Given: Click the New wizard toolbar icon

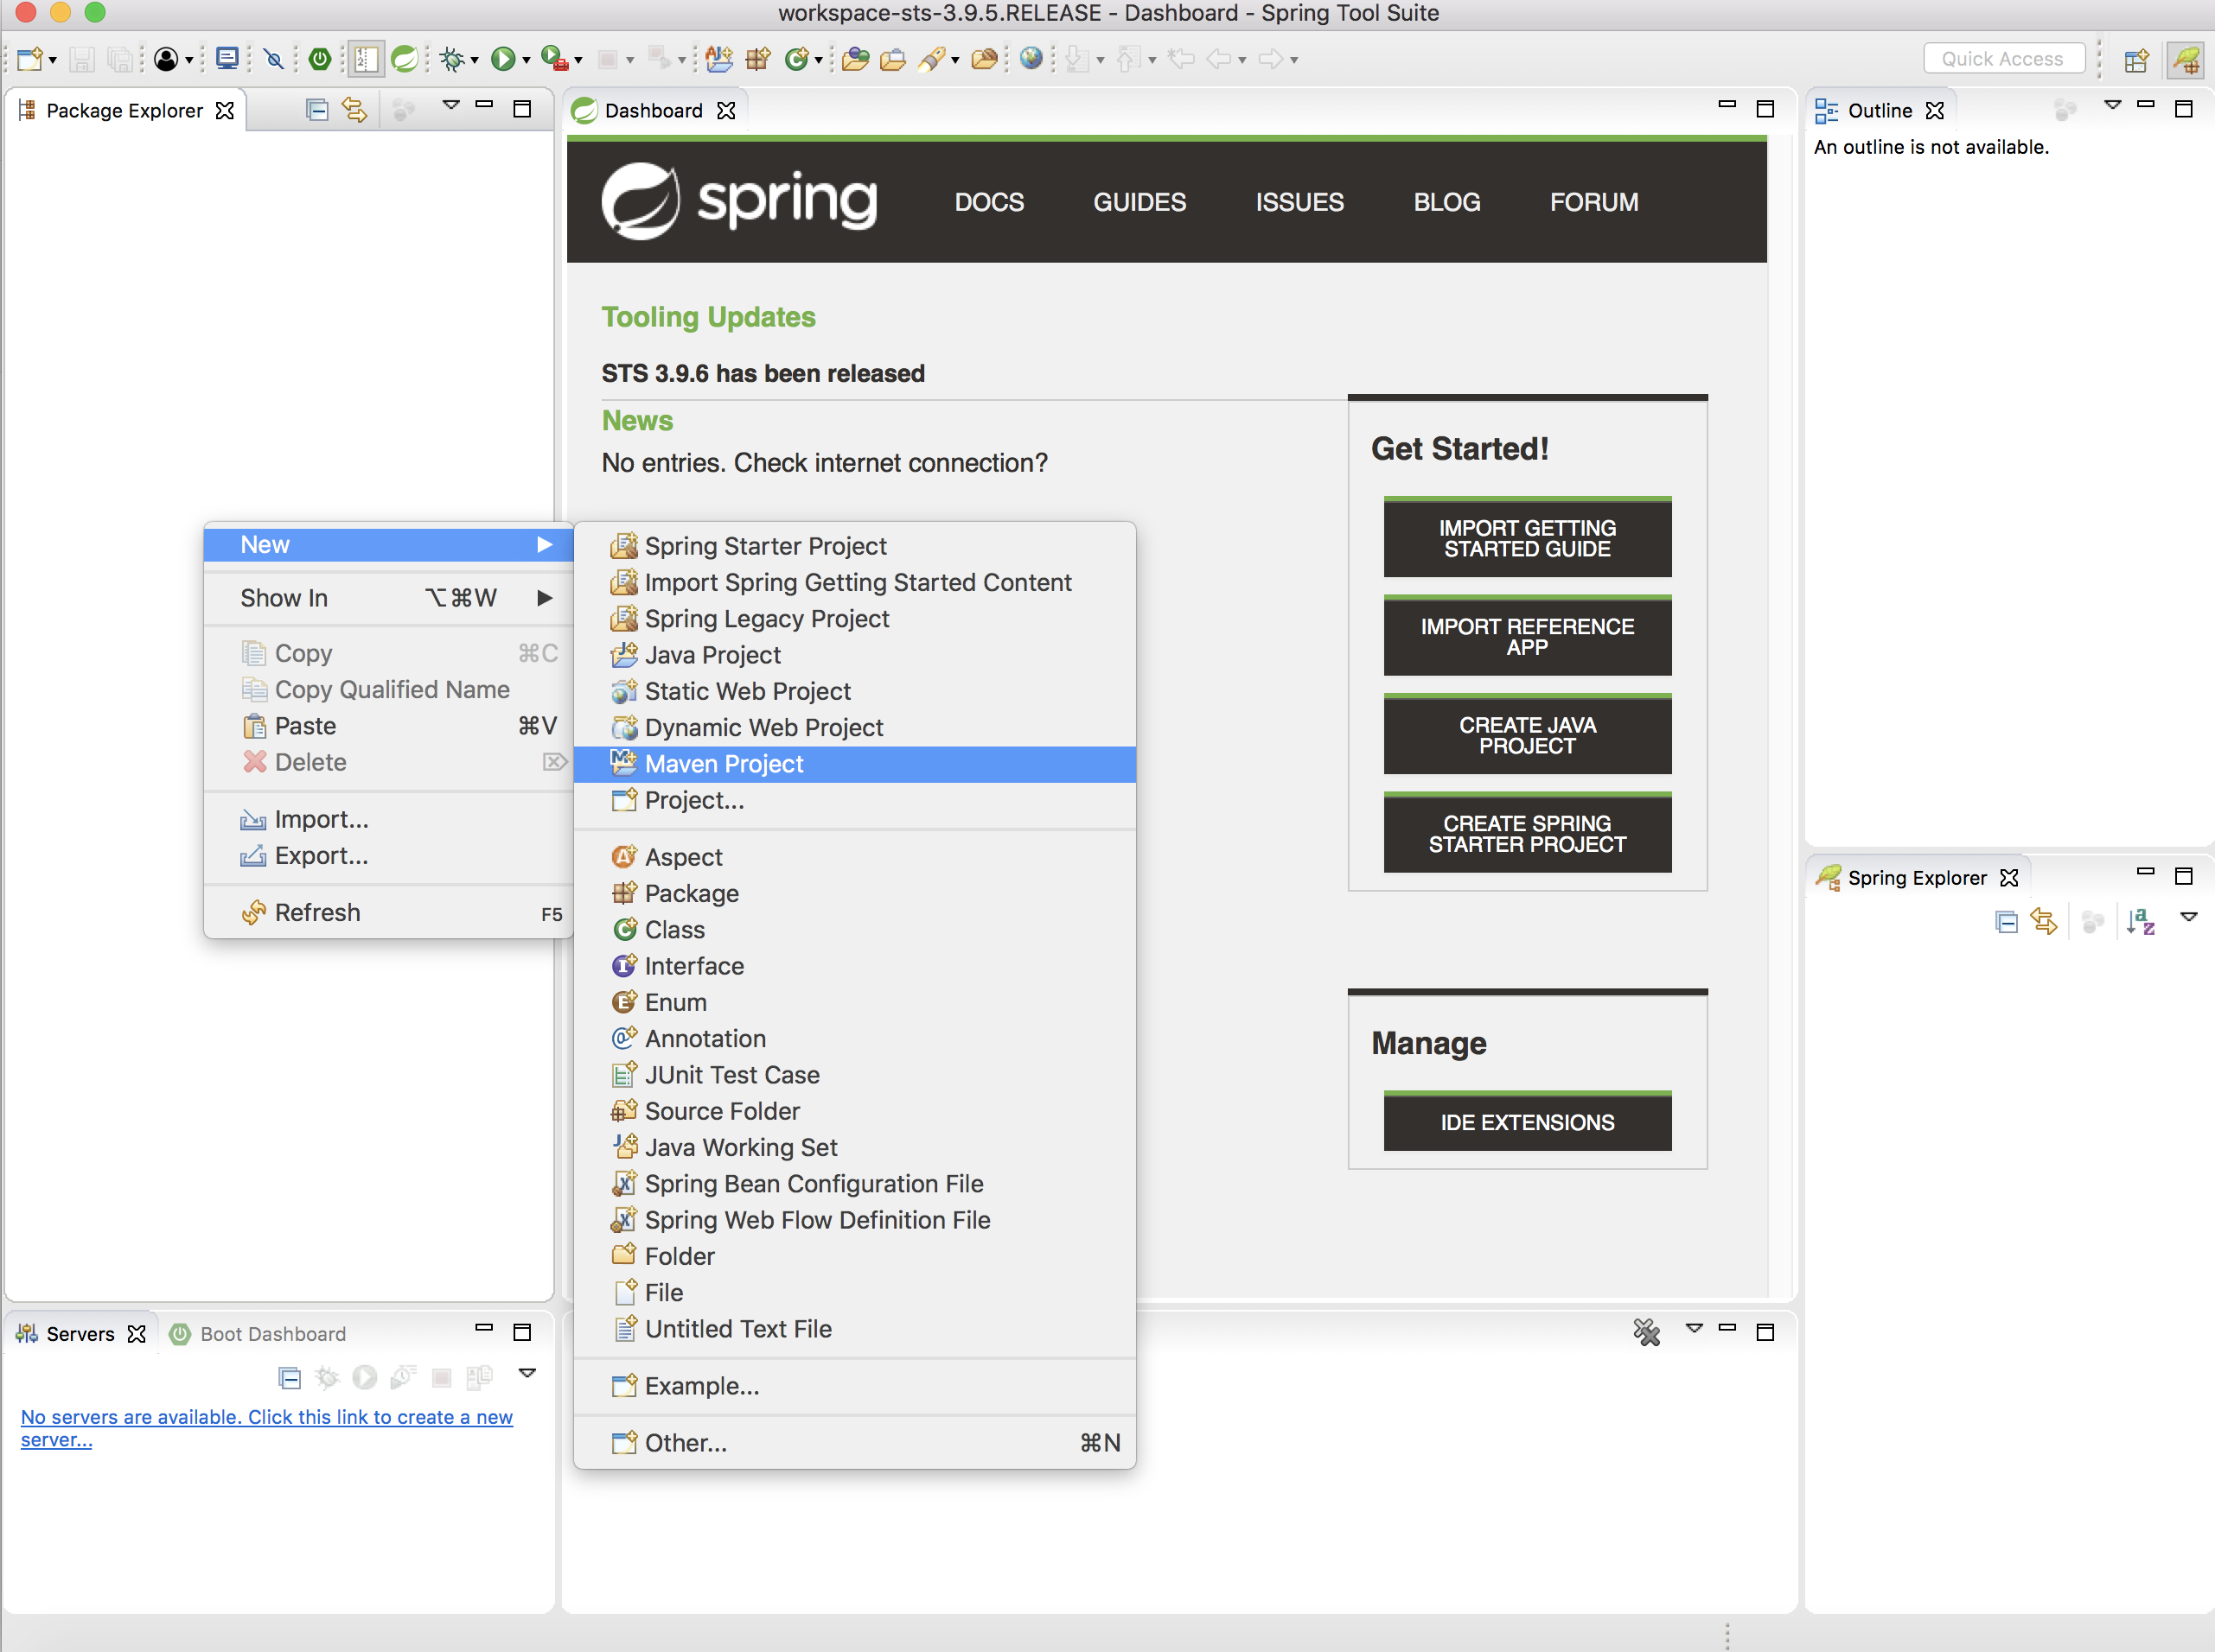Looking at the screenshot, I should click(x=29, y=59).
